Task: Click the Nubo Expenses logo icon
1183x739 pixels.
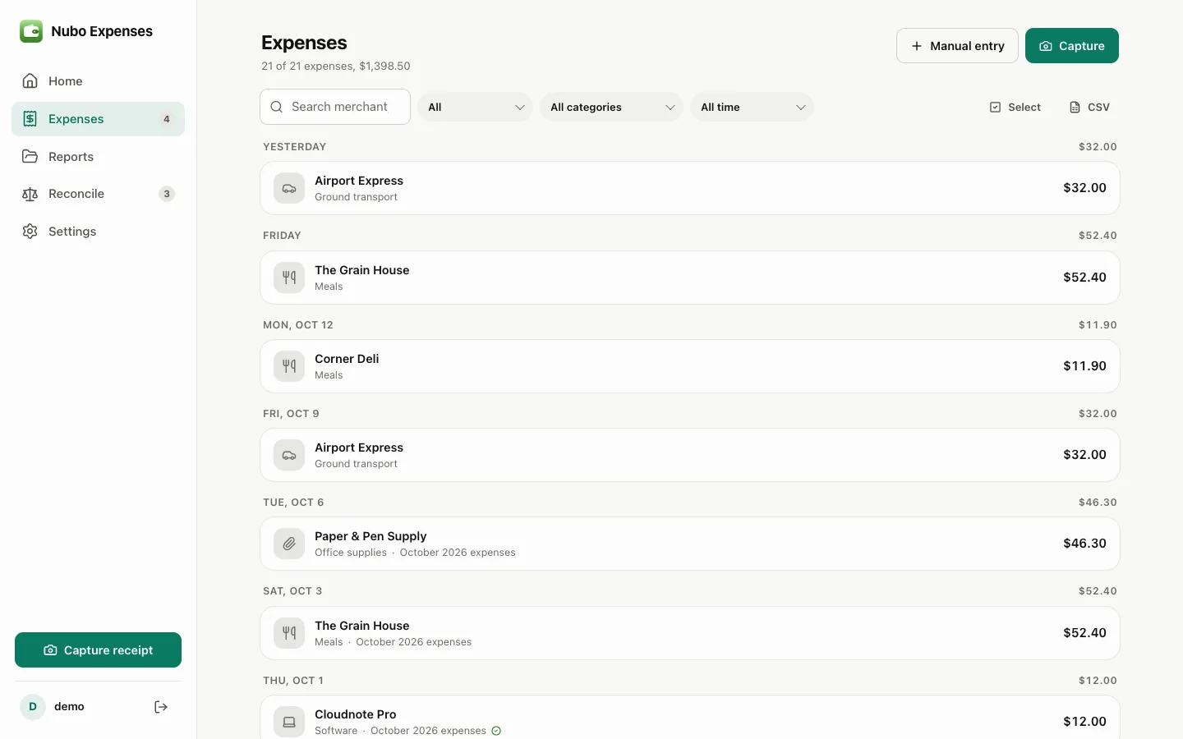Action: point(31,31)
